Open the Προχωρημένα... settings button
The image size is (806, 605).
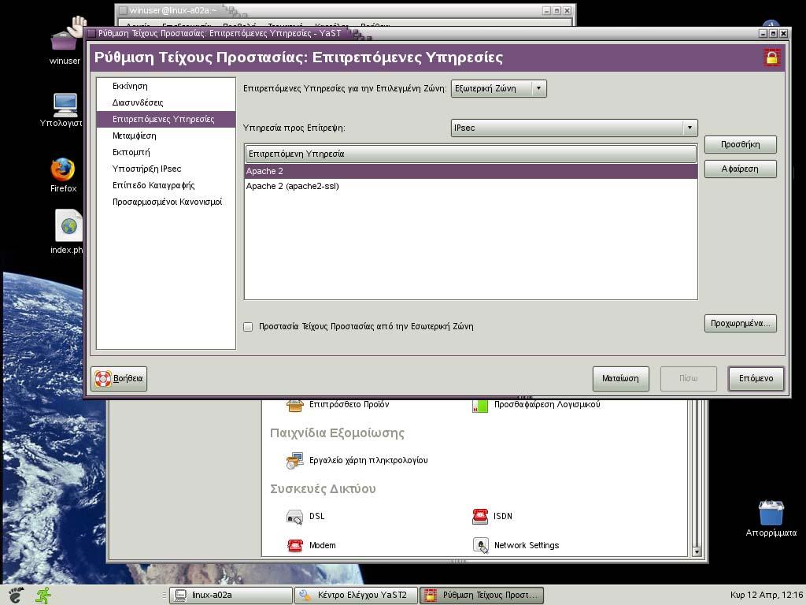[x=740, y=323]
